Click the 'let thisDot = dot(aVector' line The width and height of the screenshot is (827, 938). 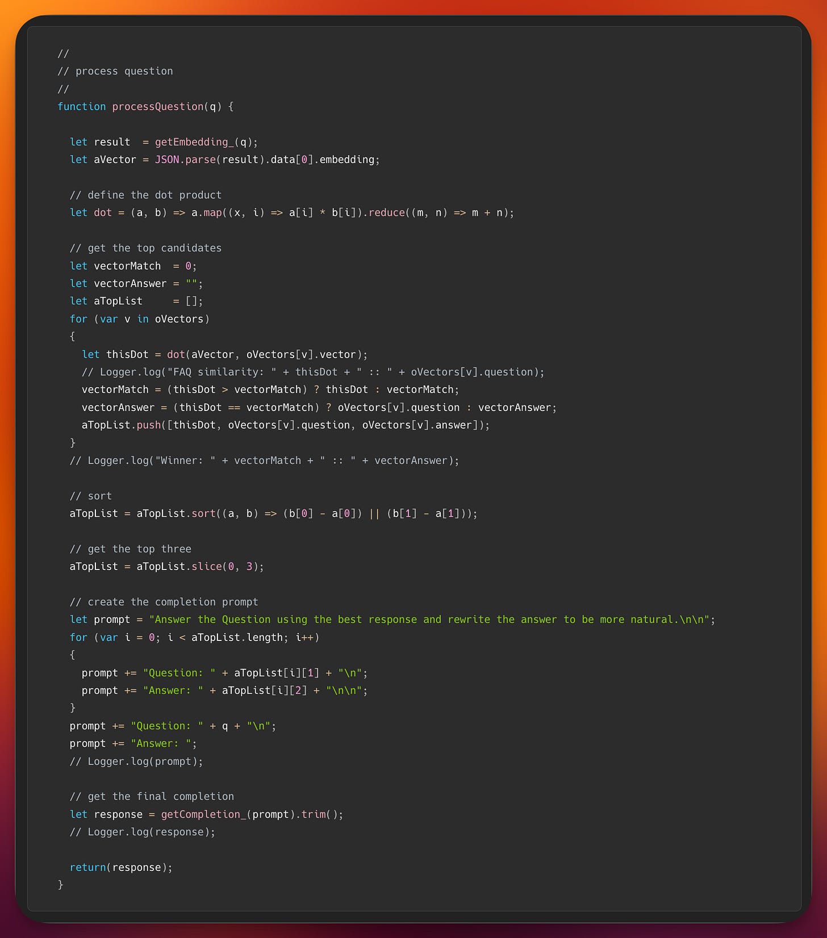(x=225, y=354)
